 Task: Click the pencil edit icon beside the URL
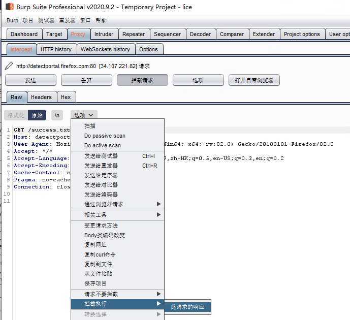[x=9, y=66]
